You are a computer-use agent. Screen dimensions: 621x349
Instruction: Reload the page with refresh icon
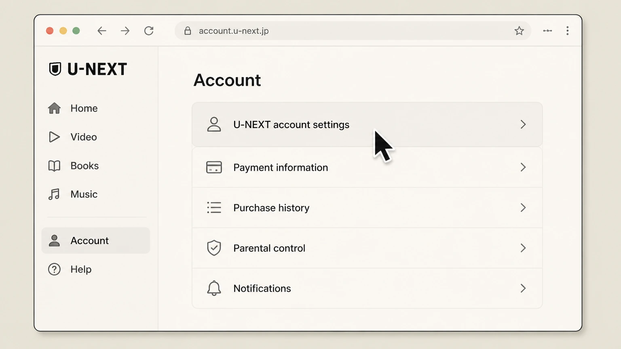[x=149, y=31]
